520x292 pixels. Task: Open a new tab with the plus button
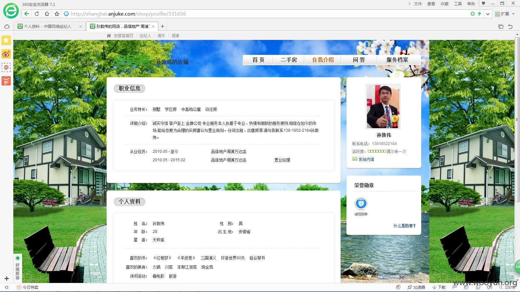point(162,26)
